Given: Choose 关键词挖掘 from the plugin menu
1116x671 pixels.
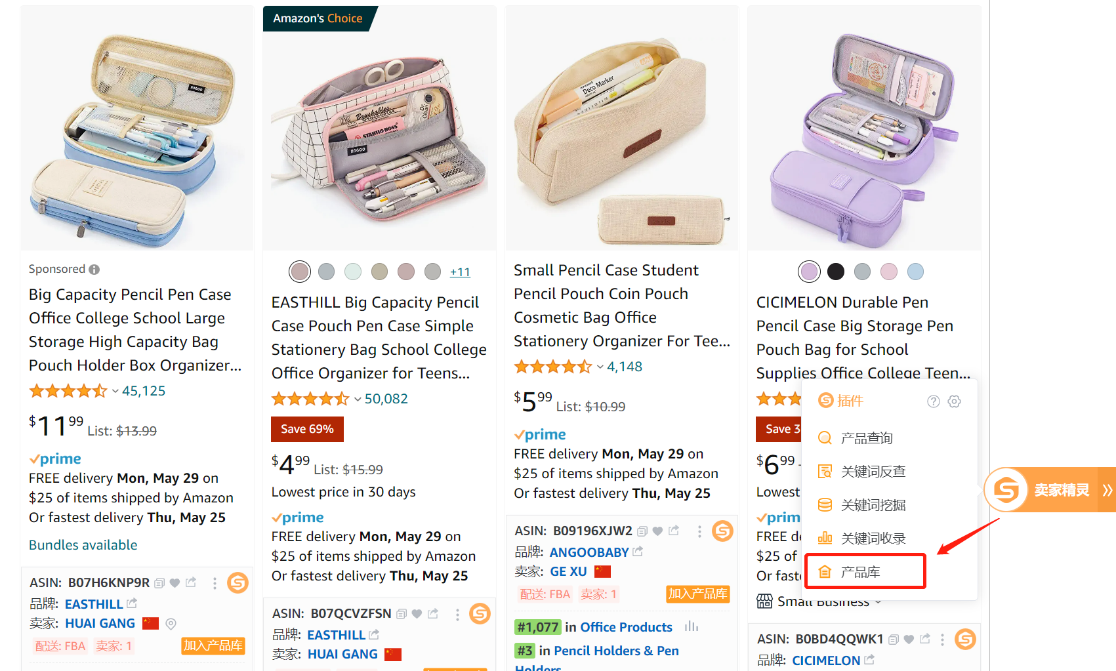Looking at the screenshot, I should tap(873, 505).
